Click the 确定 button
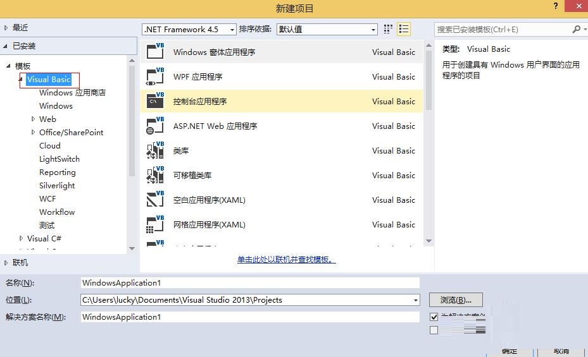This screenshot has height=357, width=588. click(x=510, y=351)
